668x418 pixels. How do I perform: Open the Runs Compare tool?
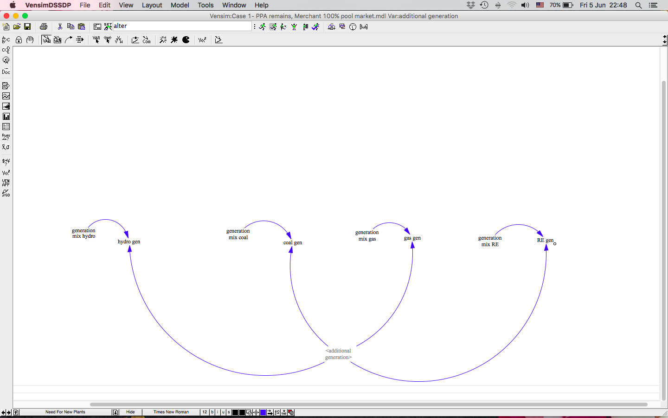click(6, 137)
